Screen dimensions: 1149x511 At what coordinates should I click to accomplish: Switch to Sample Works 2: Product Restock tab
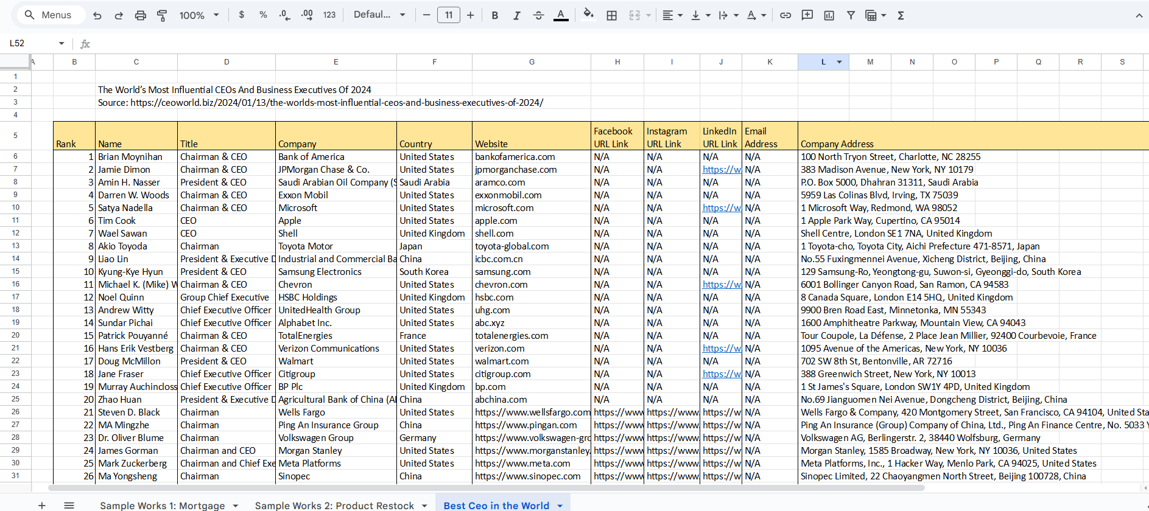(x=334, y=506)
